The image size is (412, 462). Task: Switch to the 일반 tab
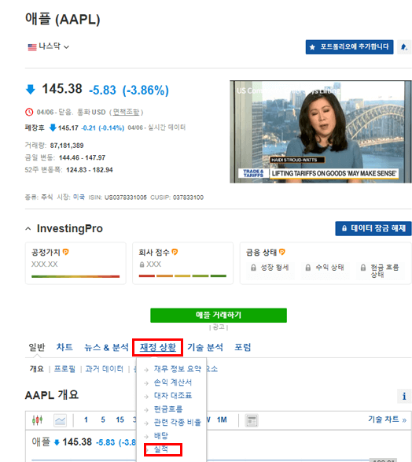37,347
